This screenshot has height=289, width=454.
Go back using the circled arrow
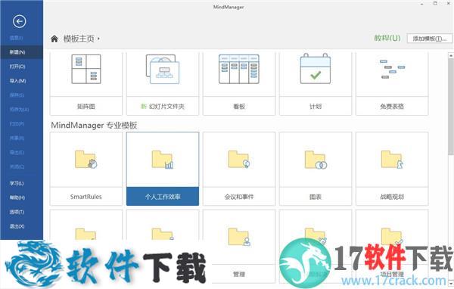(20, 21)
